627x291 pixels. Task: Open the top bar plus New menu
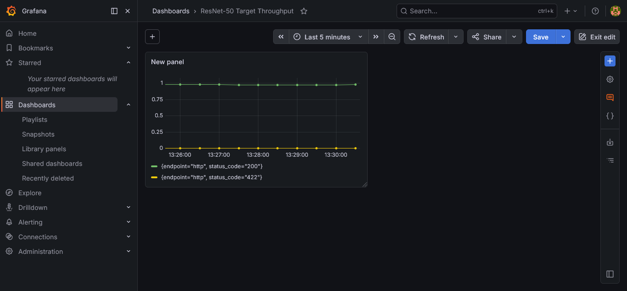click(x=571, y=11)
